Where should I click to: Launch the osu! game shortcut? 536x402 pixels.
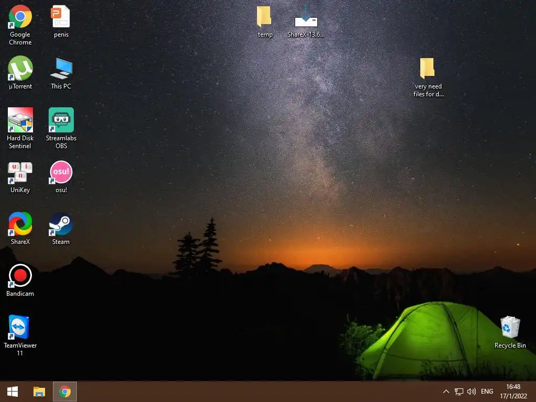point(61,177)
